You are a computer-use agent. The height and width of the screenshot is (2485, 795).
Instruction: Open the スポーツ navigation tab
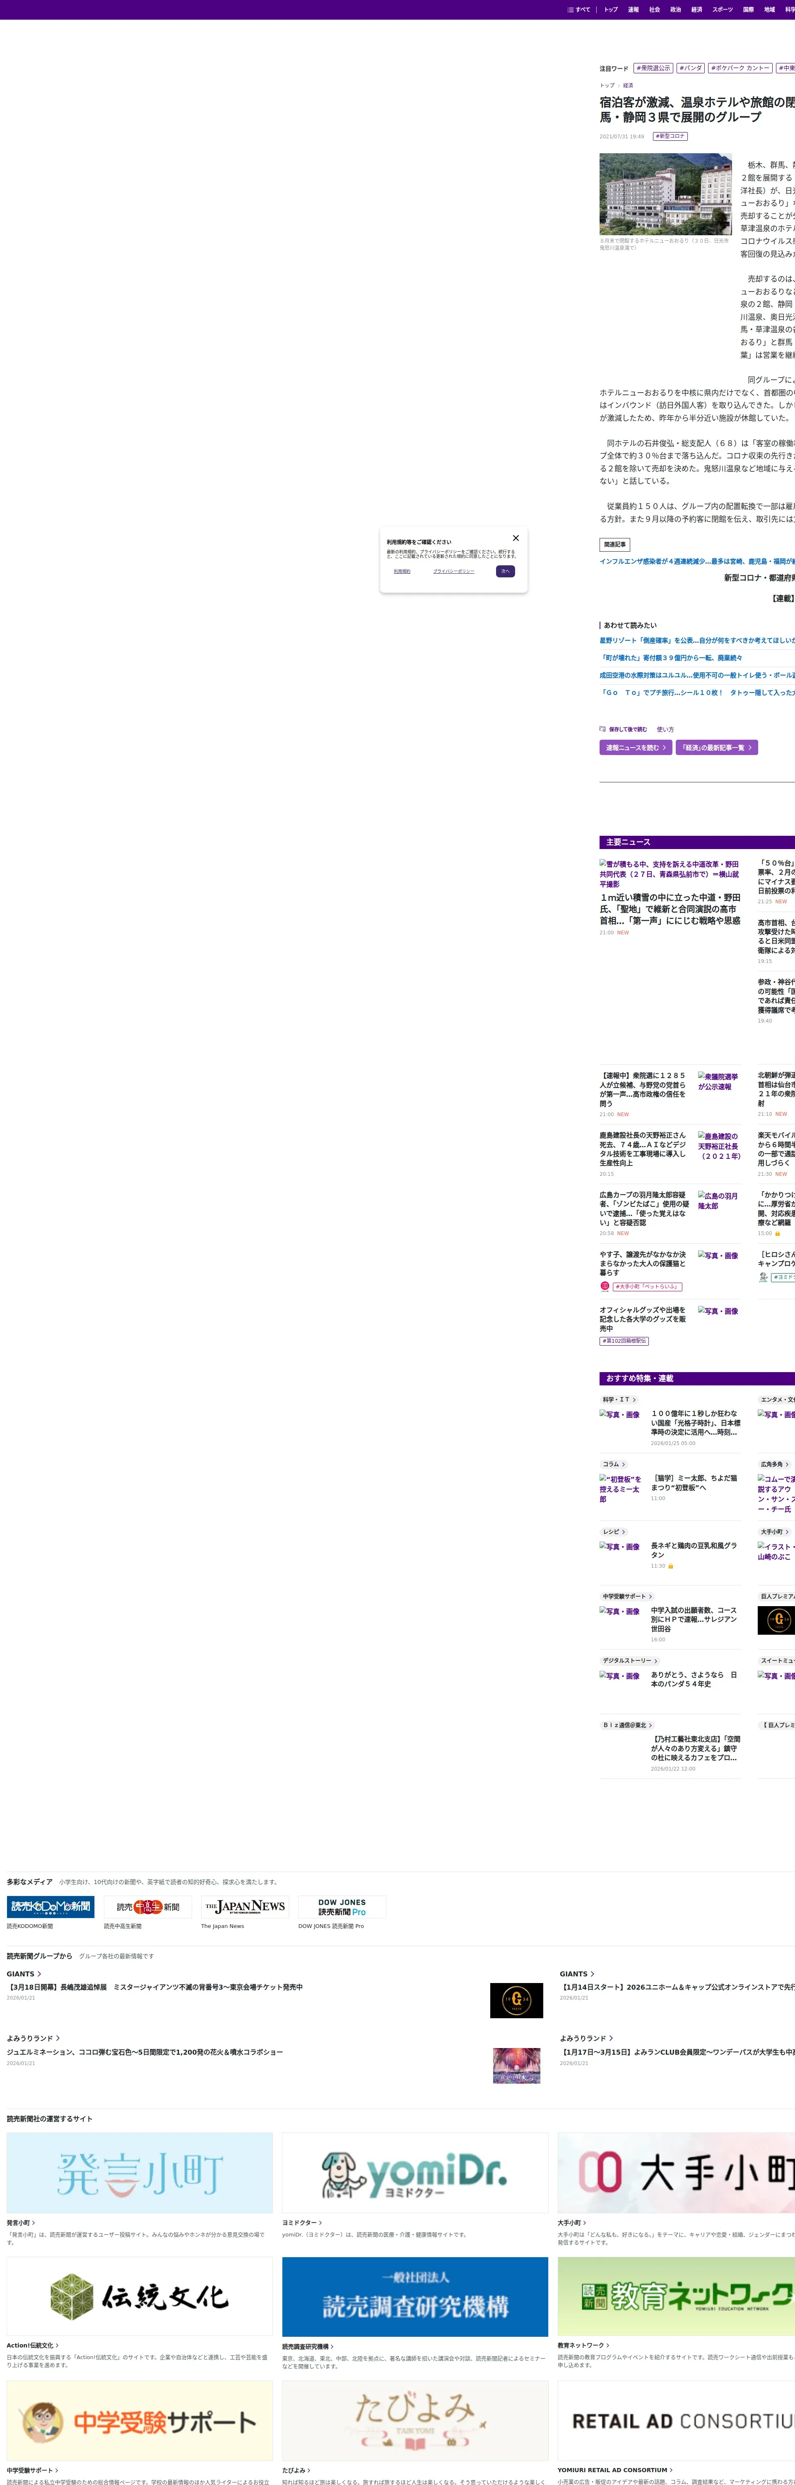pyautogui.click(x=723, y=10)
